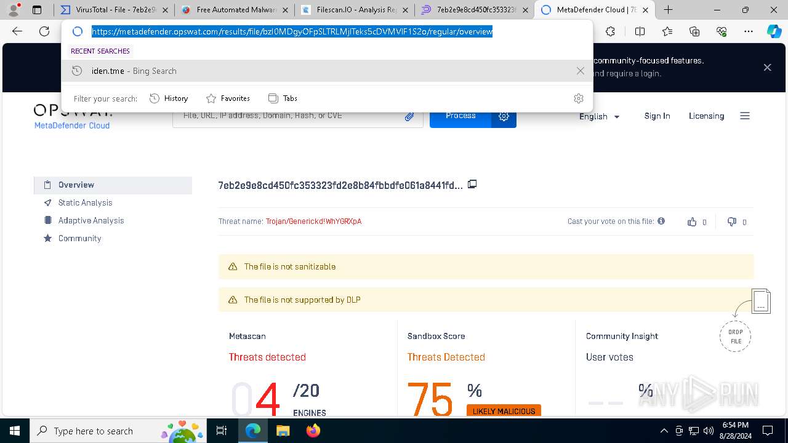788x443 pixels.
Task: Dismiss the dark announcement banner
Action: [x=767, y=67]
